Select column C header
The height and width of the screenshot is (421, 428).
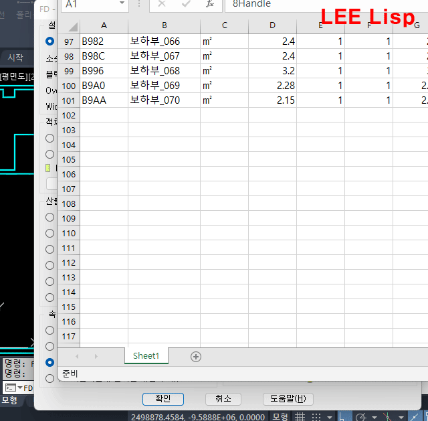225,25
